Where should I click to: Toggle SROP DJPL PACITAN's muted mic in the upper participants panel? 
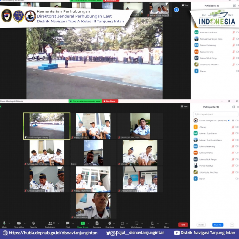point(234,65)
